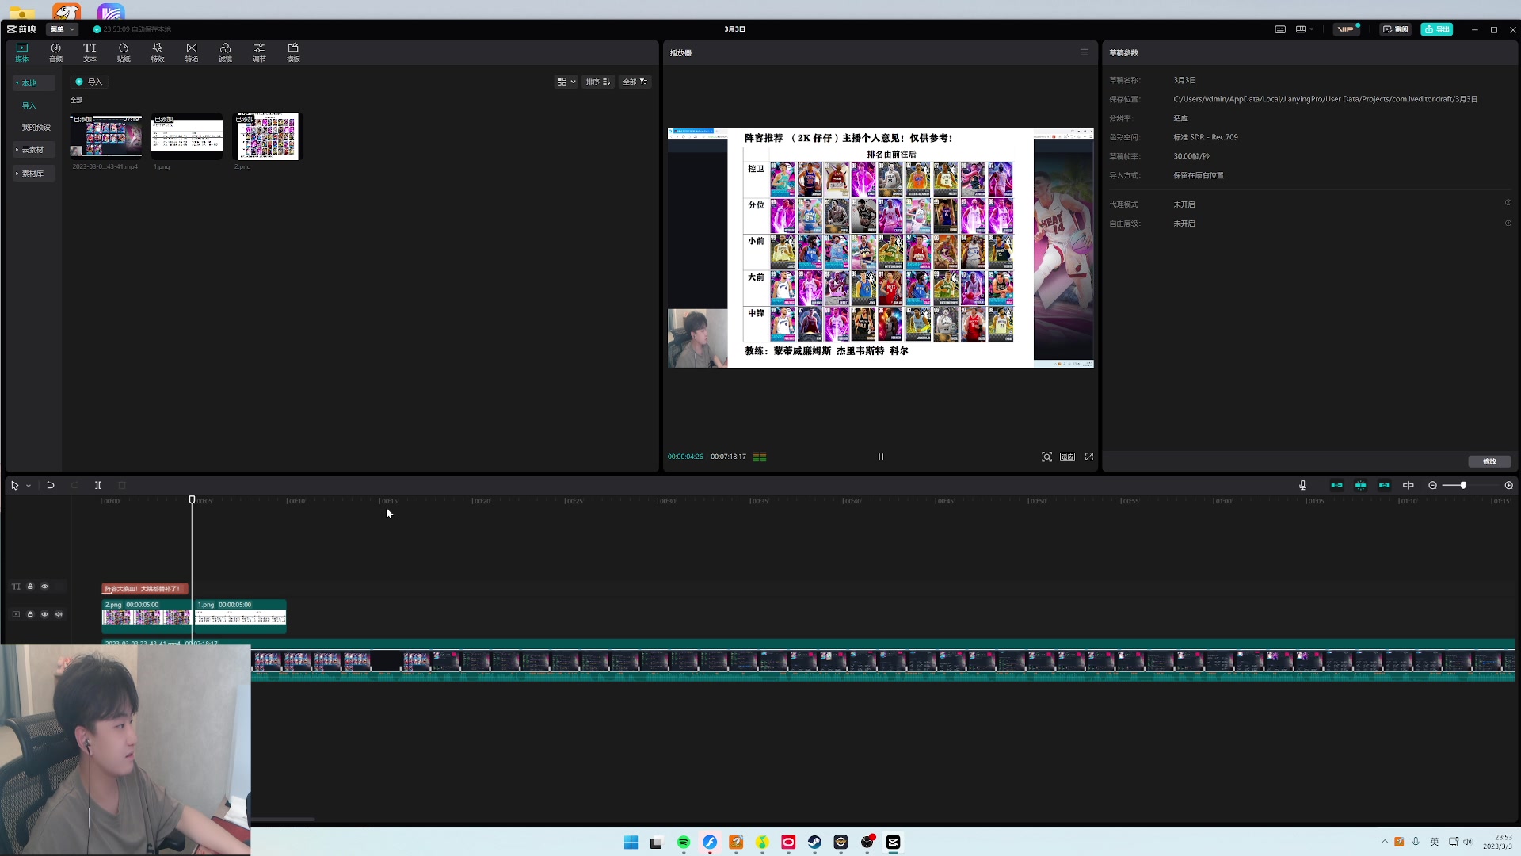Image resolution: width=1521 pixels, height=856 pixels.
Task: Delete the selected clip with the trash icon
Action: point(122,485)
